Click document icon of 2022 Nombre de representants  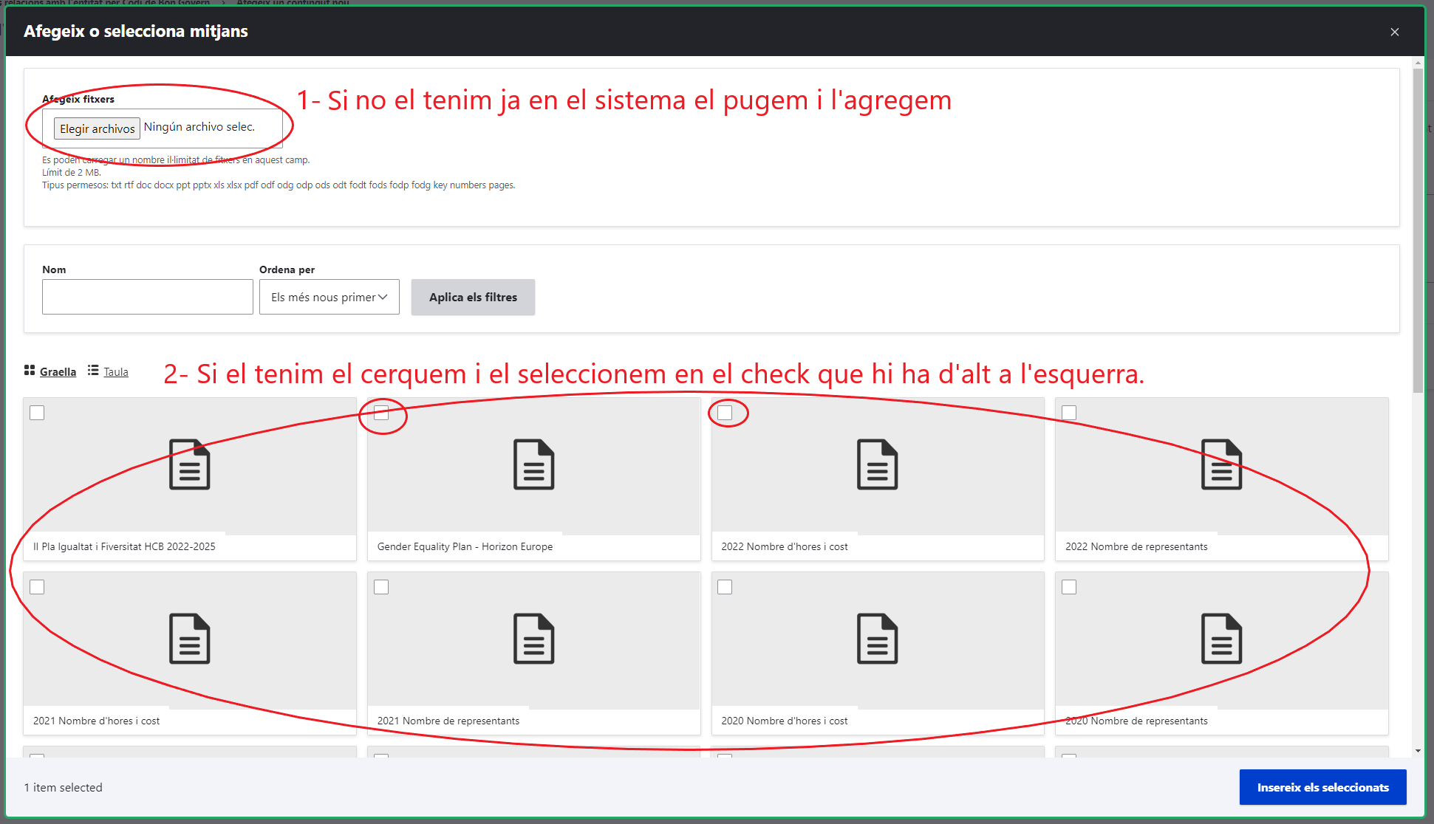point(1222,464)
